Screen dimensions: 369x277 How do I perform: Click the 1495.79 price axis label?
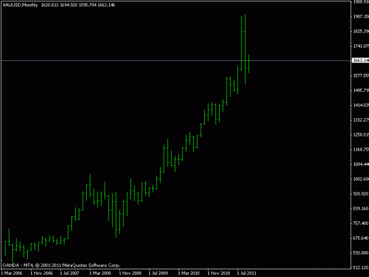pyautogui.click(x=361, y=90)
